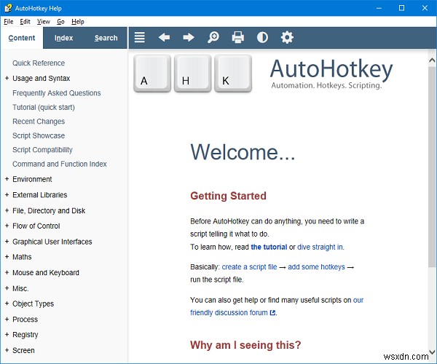Switch to the Search tab
The height and width of the screenshot is (364, 437).
tap(106, 38)
